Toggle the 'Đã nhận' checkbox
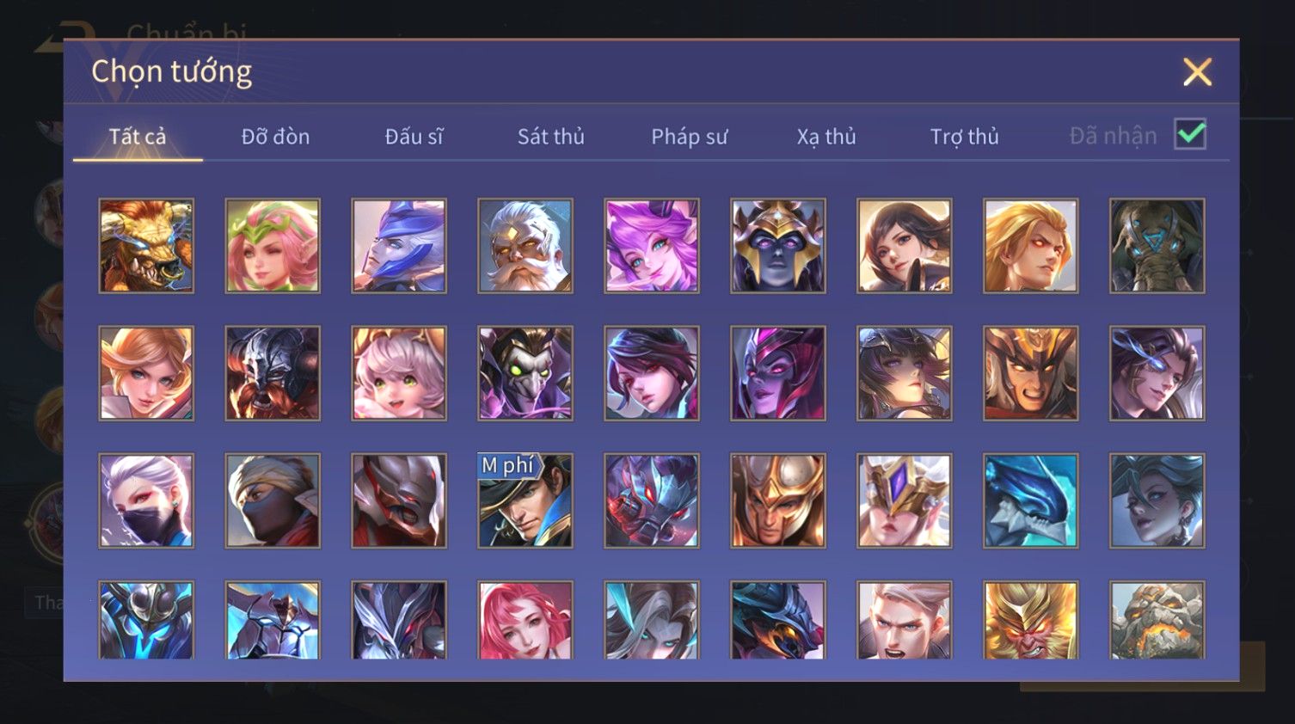 pos(1190,134)
